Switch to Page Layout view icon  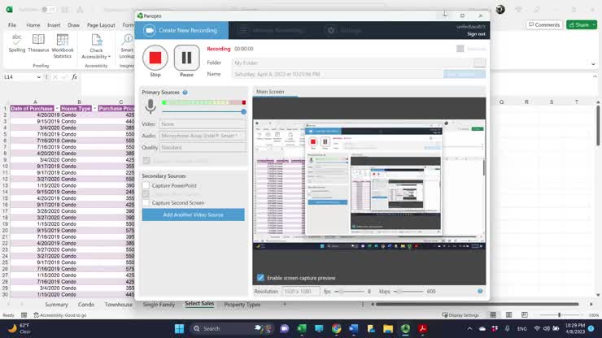(508, 315)
